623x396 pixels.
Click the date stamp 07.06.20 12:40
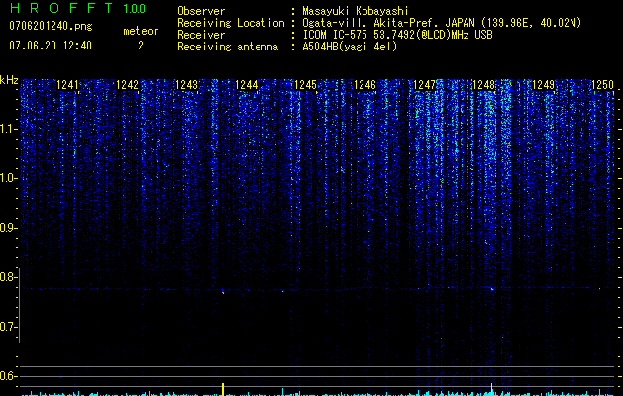point(51,46)
